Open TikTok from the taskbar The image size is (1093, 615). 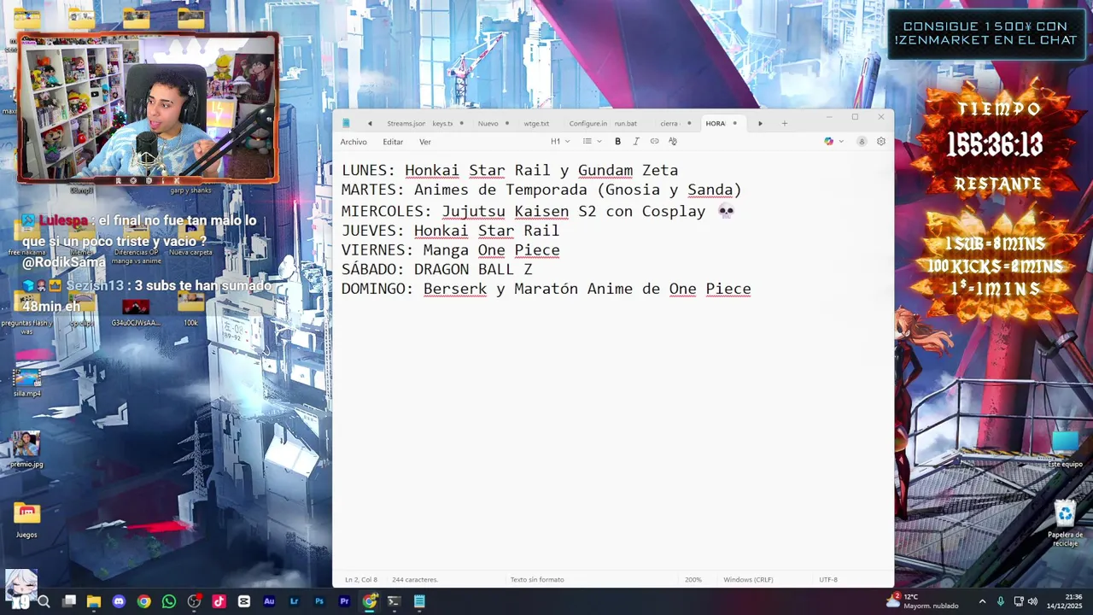[x=219, y=601]
